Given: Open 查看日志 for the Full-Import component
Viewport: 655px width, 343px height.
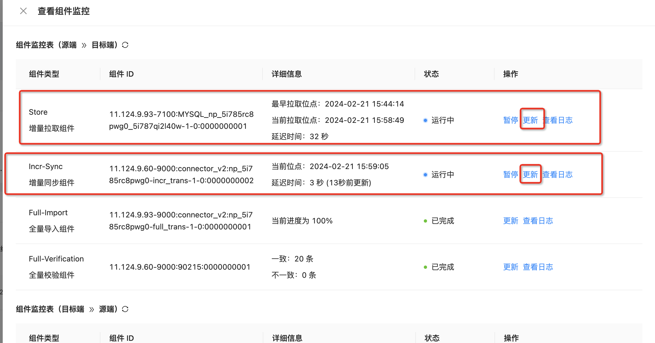Looking at the screenshot, I should tap(538, 221).
